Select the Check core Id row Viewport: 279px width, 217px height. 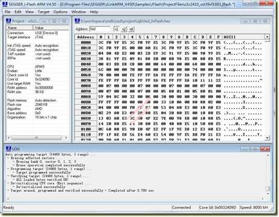point(37,75)
